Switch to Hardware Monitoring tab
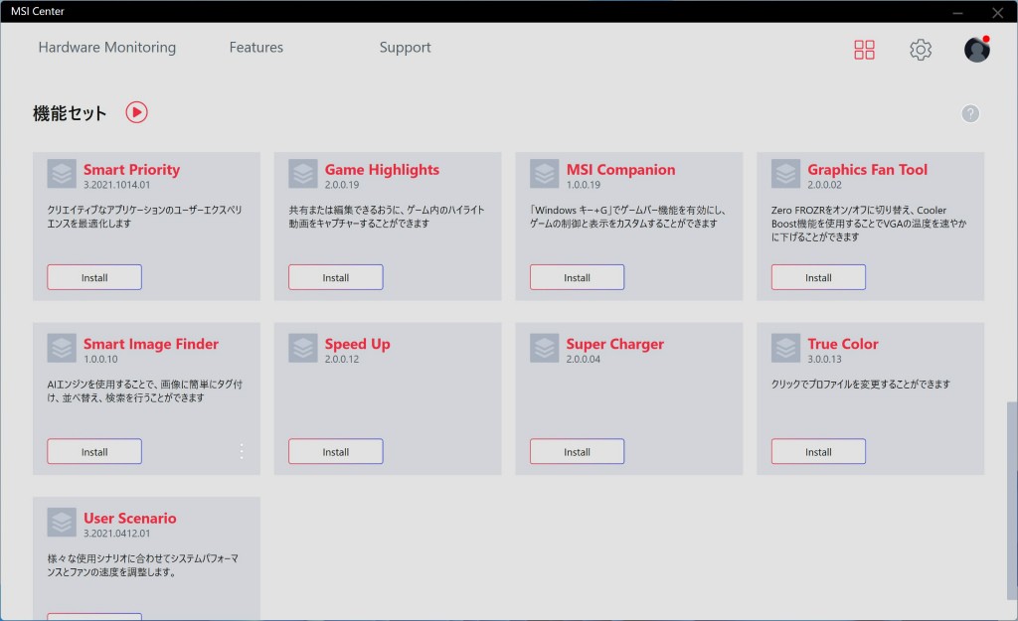The width and height of the screenshot is (1018, 621). [106, 48]
